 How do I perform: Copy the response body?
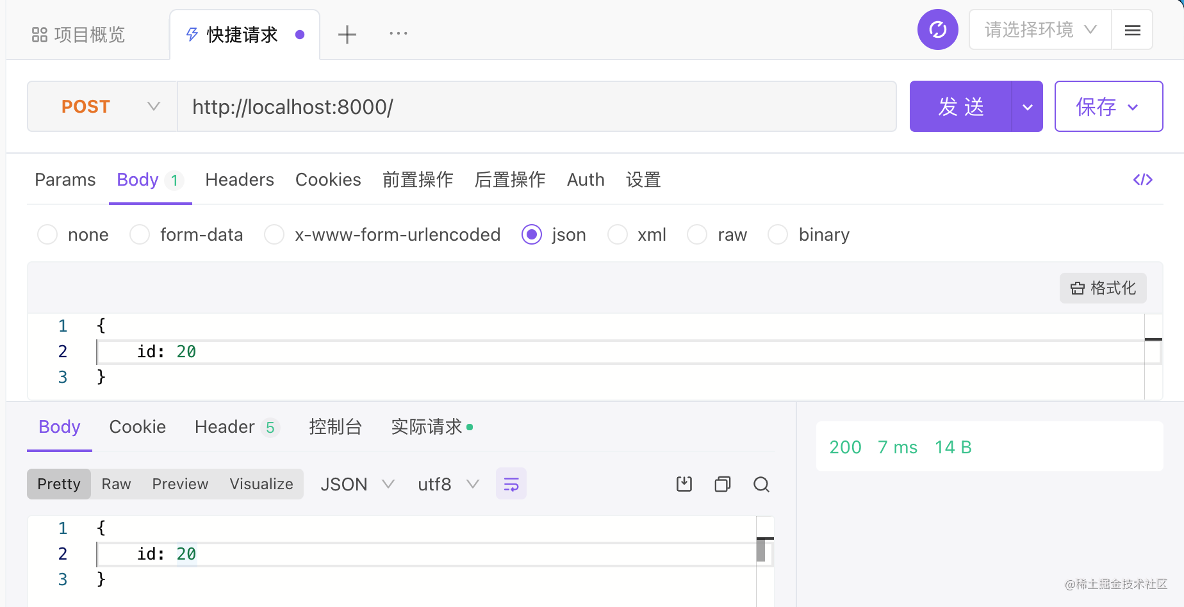point(722,484)
